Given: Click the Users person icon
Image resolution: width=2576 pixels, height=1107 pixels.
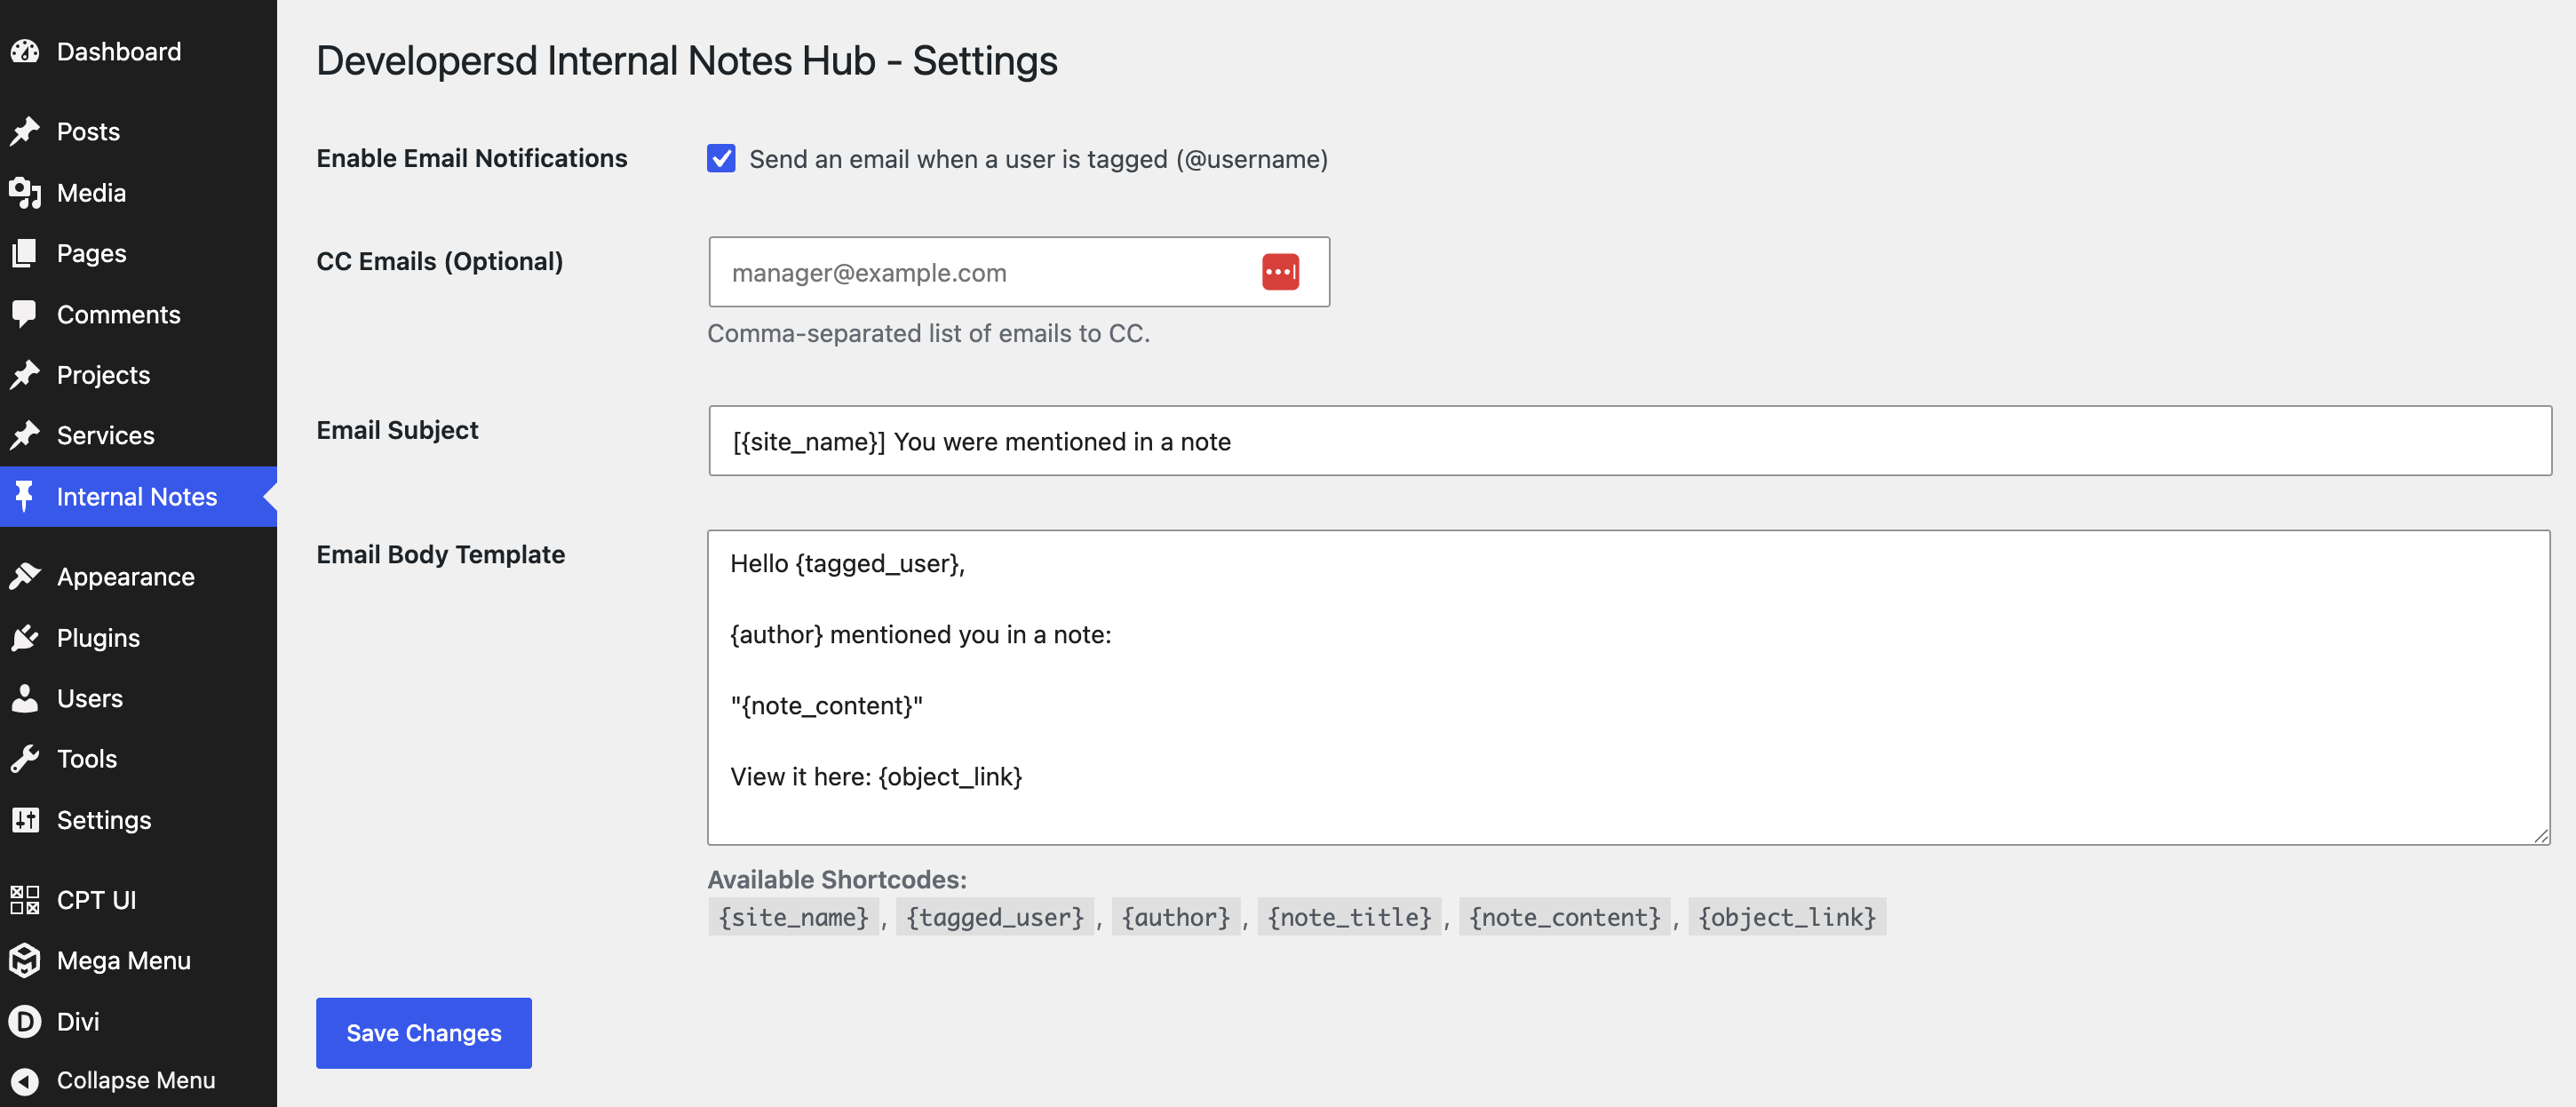Looking at the screenshot, I should coord(25,698).
